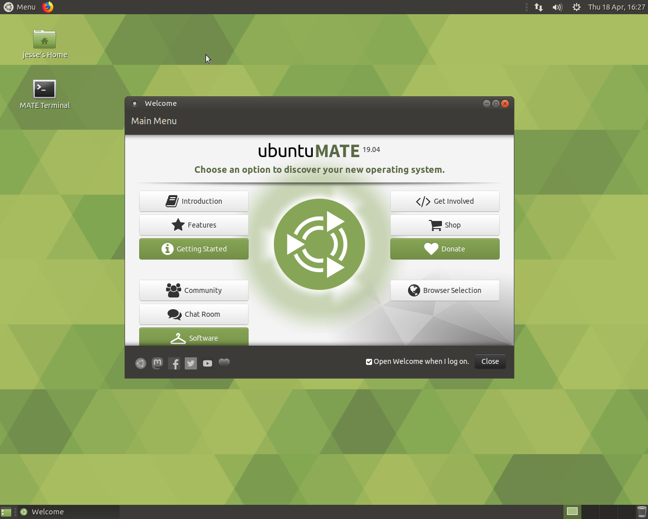Open the Software boutique button
This screenshot has height=519, width=648.
point(194,337)
